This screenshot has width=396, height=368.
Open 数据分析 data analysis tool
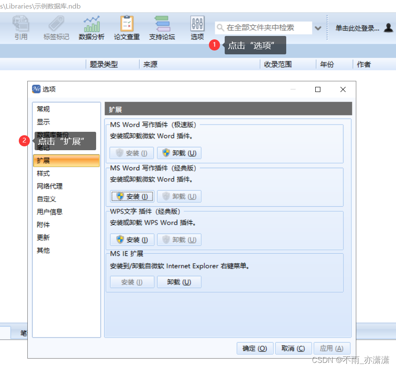point(91,27)
